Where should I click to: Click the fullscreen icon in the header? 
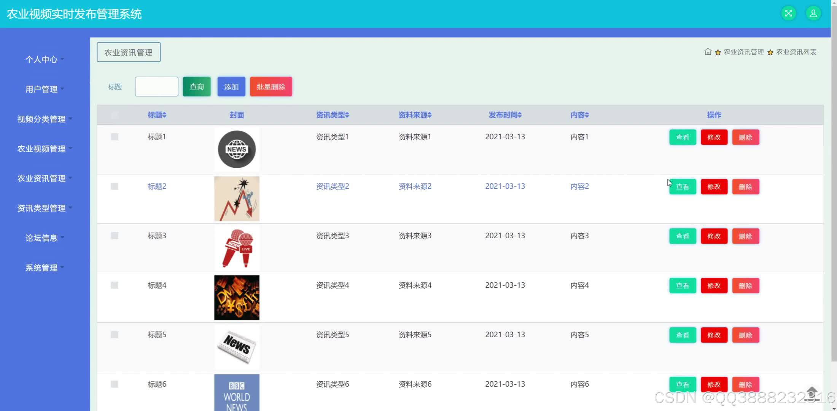pos(788,13)
